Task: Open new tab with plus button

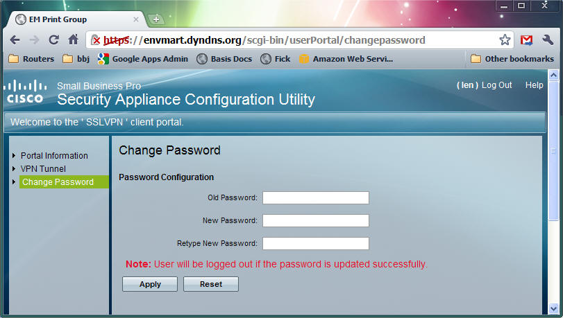Action: [156, 19]
